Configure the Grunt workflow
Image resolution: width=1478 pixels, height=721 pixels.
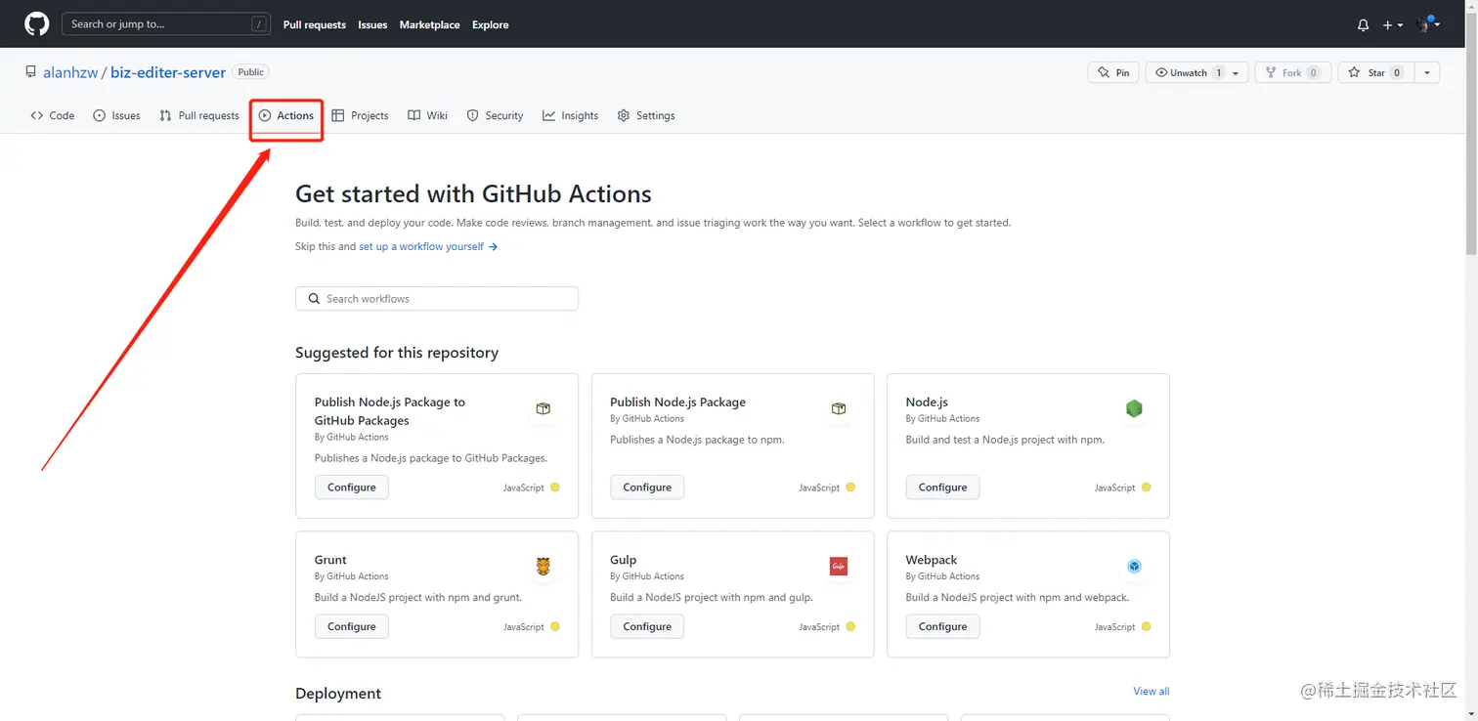point(352,627)
